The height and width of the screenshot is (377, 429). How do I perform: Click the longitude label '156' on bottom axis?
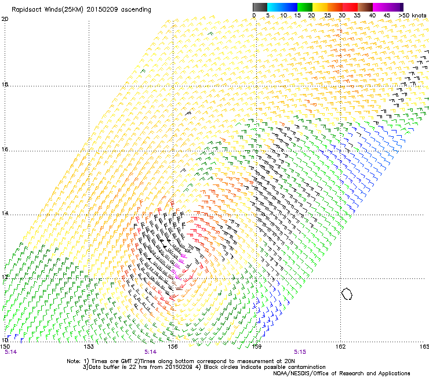173,347
